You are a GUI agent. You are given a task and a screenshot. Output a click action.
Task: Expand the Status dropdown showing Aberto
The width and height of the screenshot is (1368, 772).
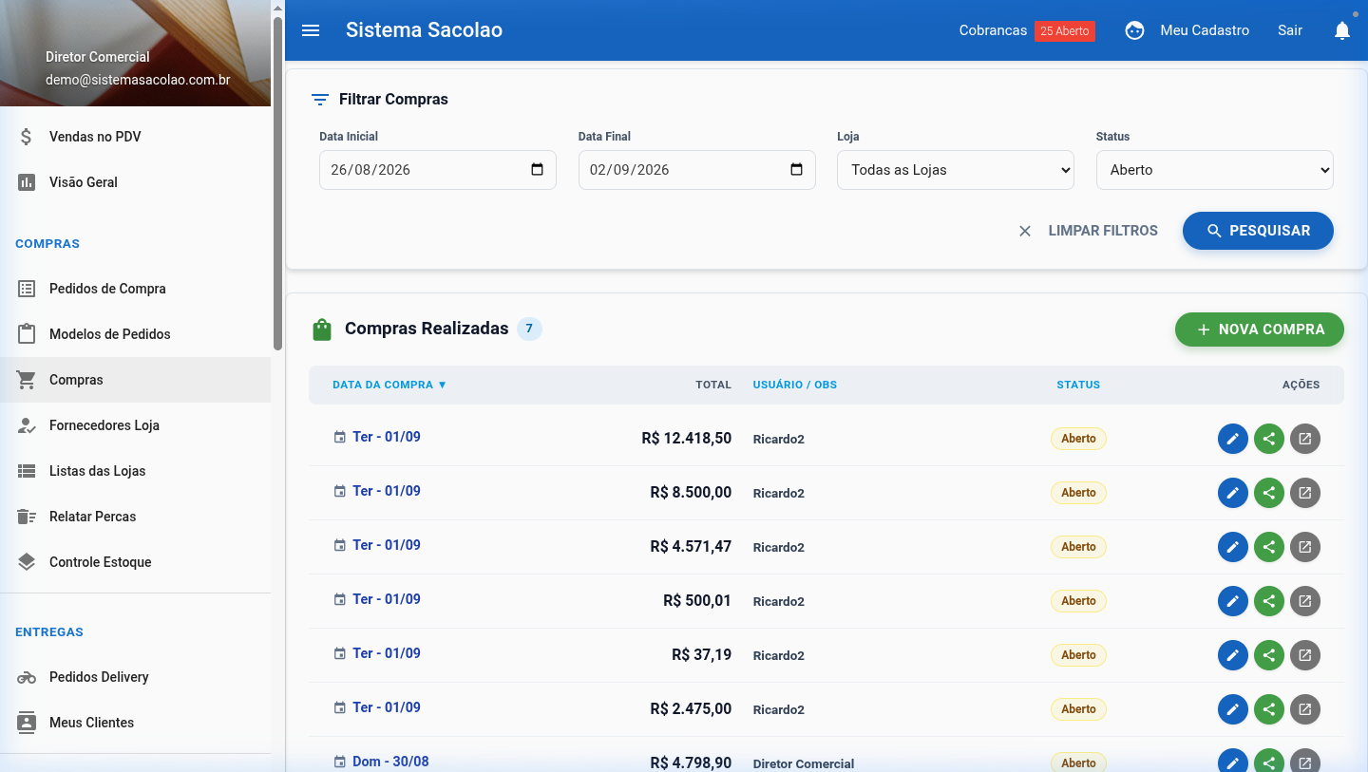pos(1215,170)
